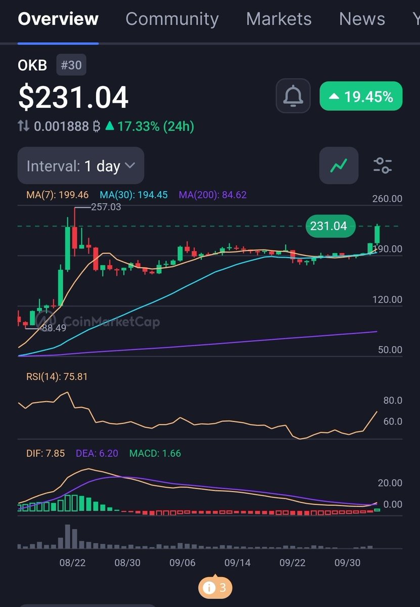Tap the green 19.45% change button
This screenshot has height=607, width=420.
tap(361, 96)
